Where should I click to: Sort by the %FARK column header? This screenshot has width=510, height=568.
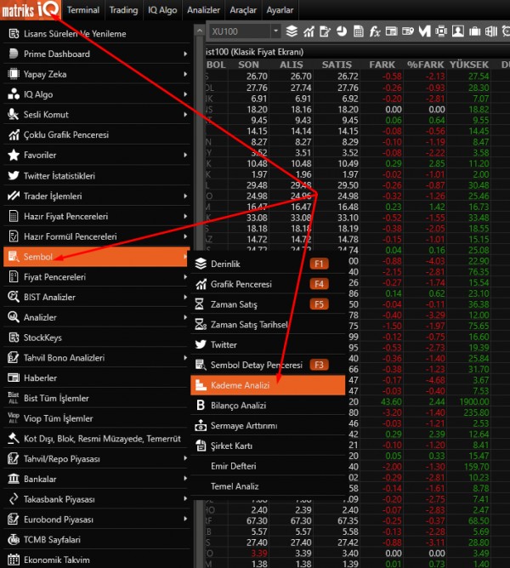[425, 65]
